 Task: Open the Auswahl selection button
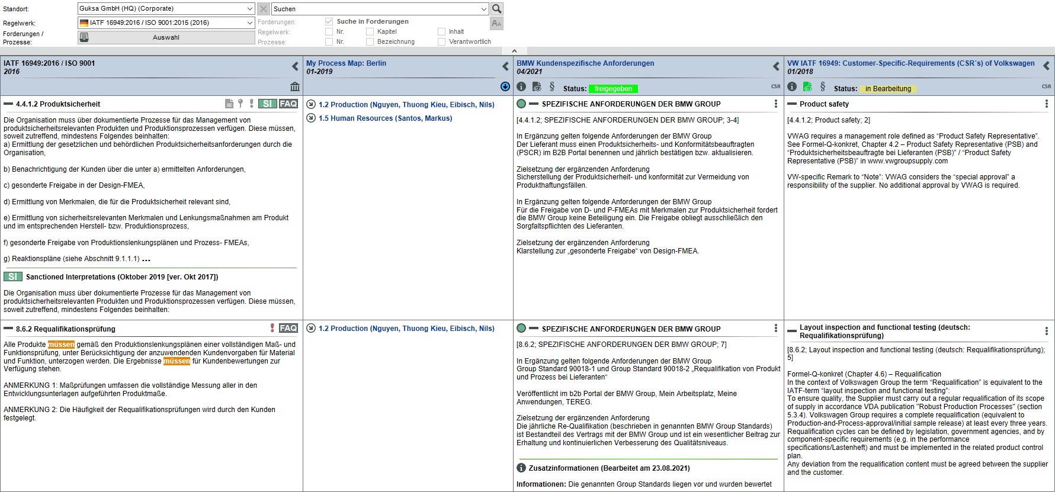[x=166, y=37]
